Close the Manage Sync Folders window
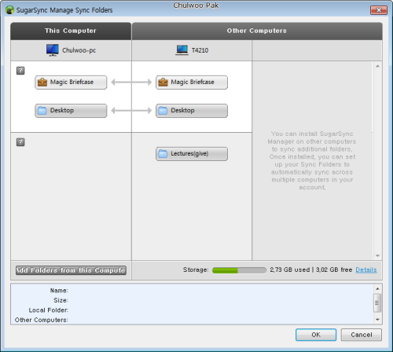The height and width of the screenshot is (352, 393). 379,10
